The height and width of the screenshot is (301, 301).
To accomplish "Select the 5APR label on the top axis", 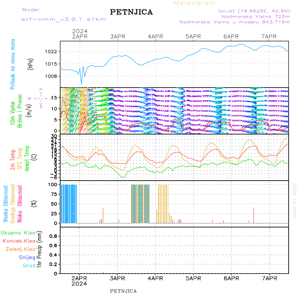I will pyautogui.click(x=193, y=36).
